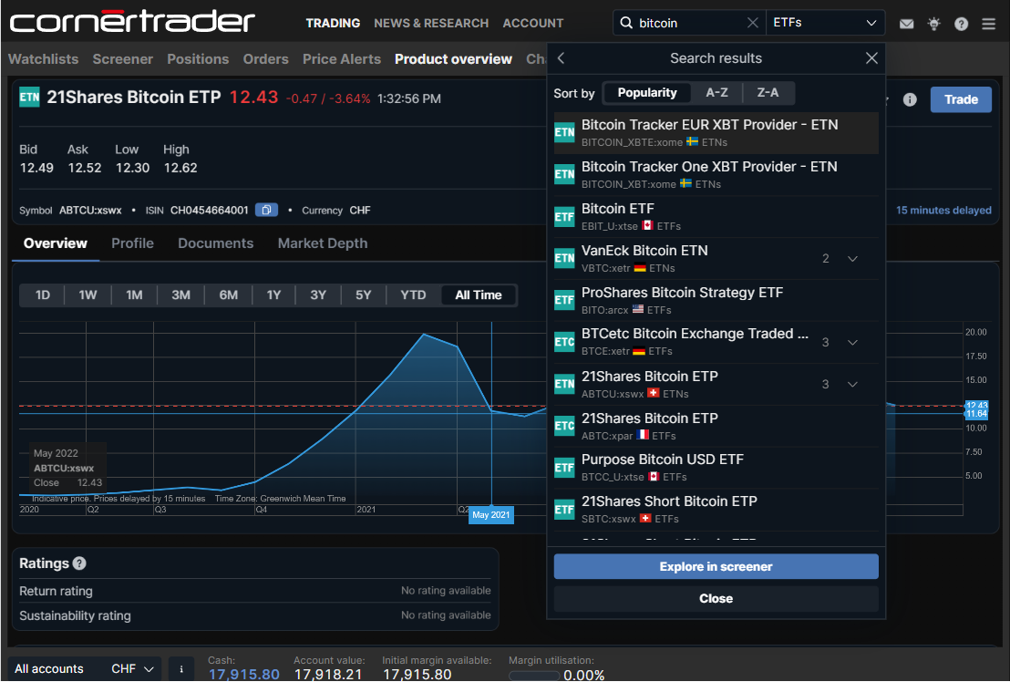Select Bitcoin Tracker One XBT Provider result
1010x682 pixels.
click(716, 175)
